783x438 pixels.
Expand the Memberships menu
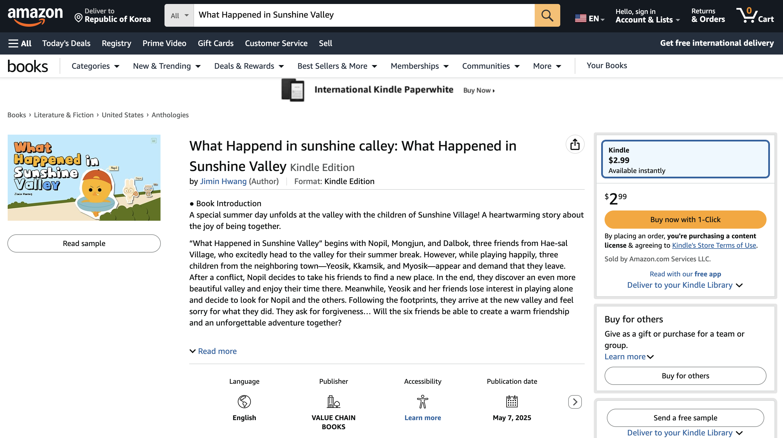tap(419, 66)
